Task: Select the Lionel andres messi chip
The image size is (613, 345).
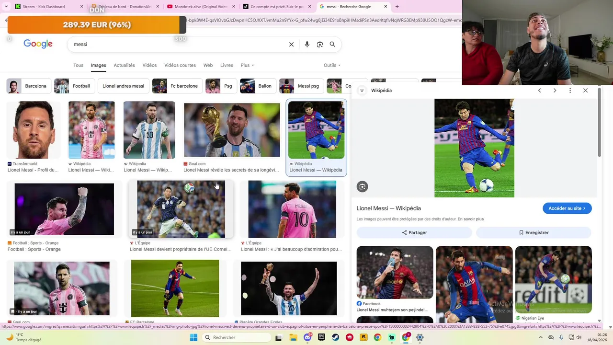Action: coord(123,86)
